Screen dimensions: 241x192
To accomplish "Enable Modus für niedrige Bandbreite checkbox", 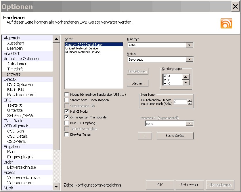I will (x=67, y=95).
